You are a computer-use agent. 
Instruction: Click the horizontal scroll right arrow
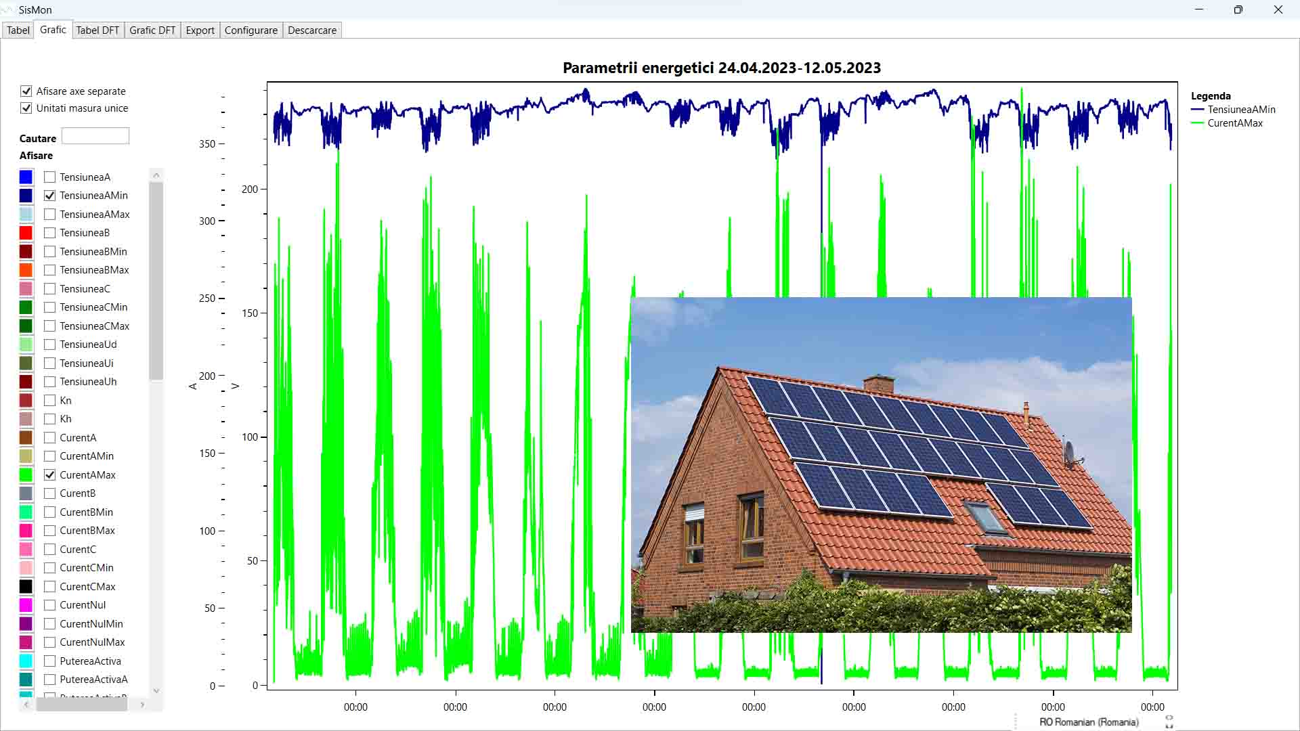pos(142,705)
